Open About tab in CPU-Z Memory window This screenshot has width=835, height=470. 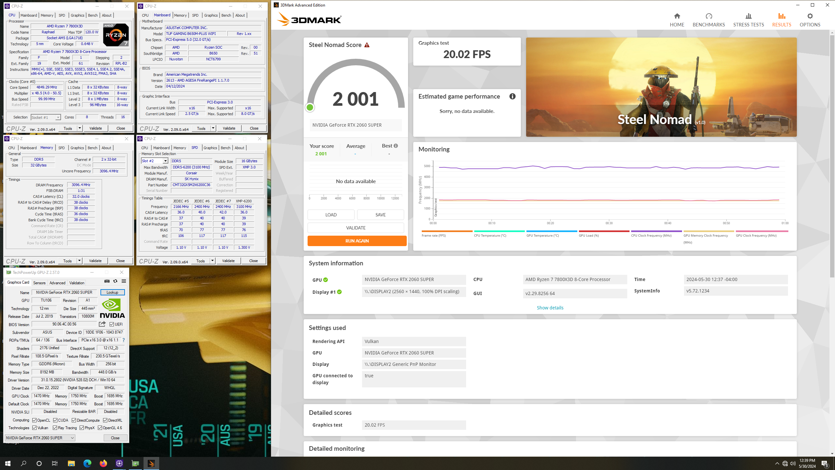[x=106, y=148]
